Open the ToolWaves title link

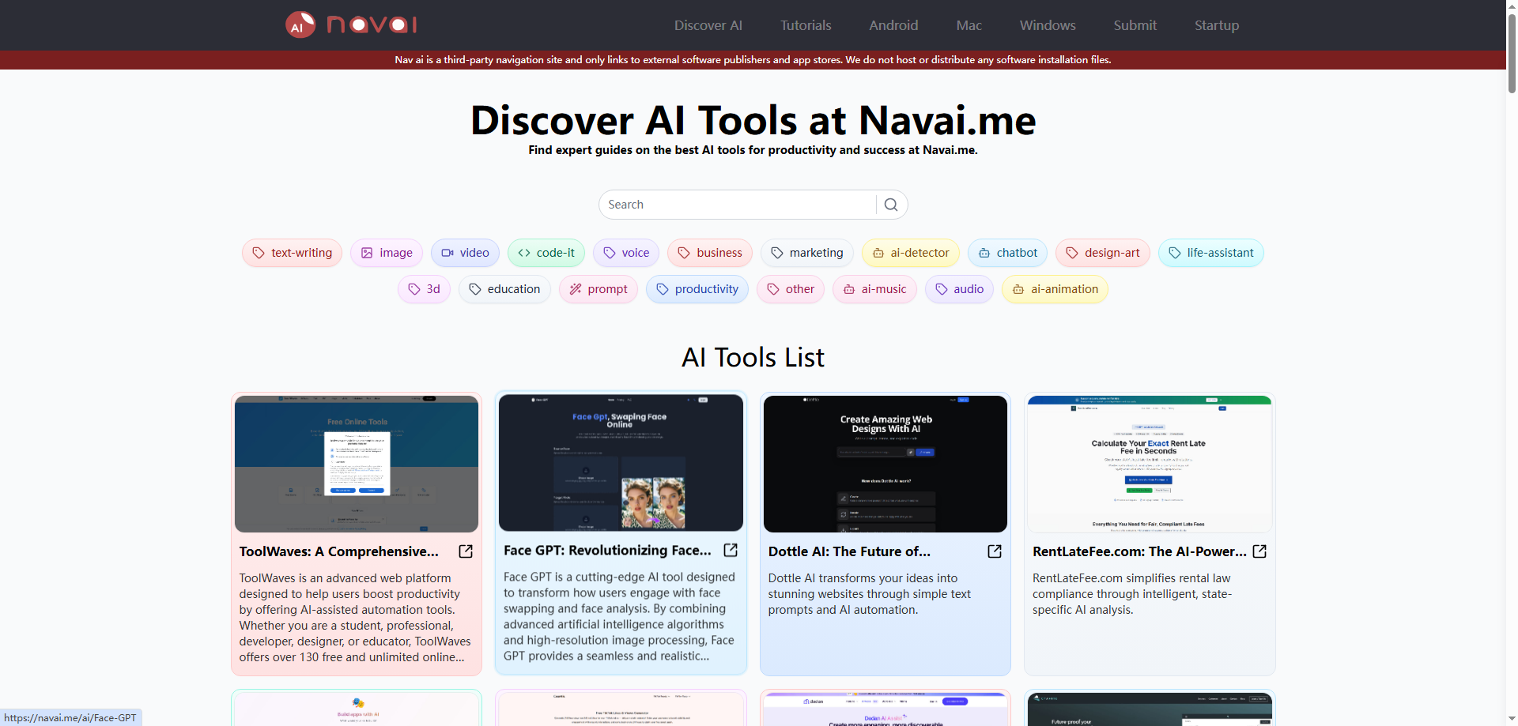coord(339,551)
